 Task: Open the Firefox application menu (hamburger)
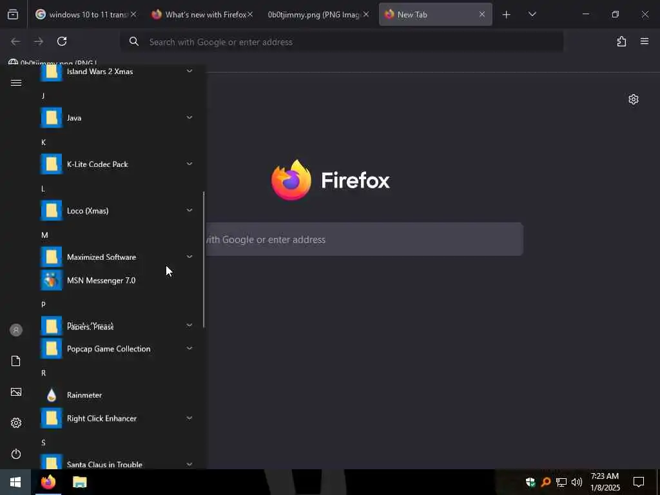click(645, 41)
